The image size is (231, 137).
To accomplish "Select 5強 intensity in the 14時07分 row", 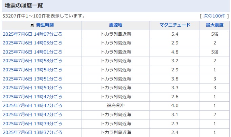I will point(215,34).
